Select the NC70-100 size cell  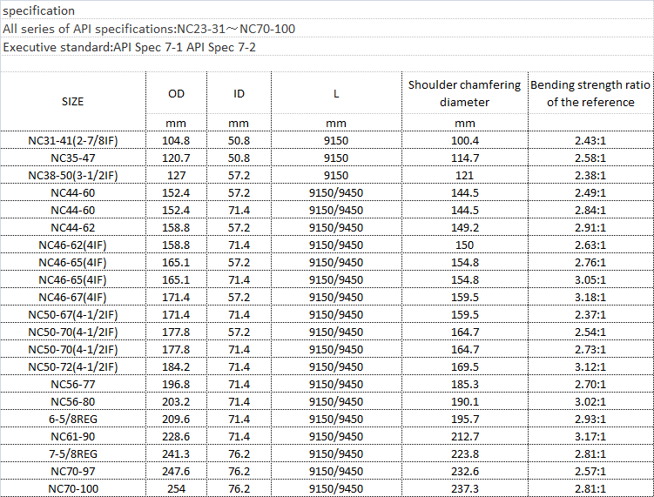click(73, 488)
